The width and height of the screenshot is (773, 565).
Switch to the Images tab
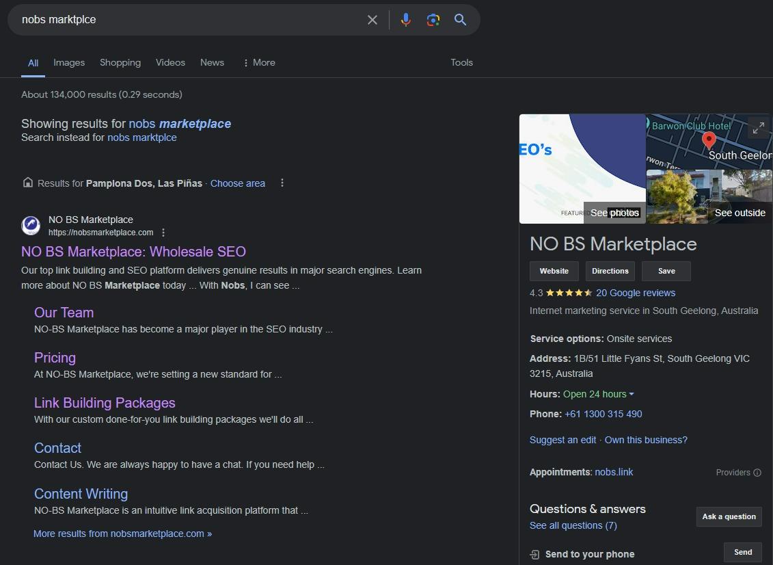(x=69, y=62)
